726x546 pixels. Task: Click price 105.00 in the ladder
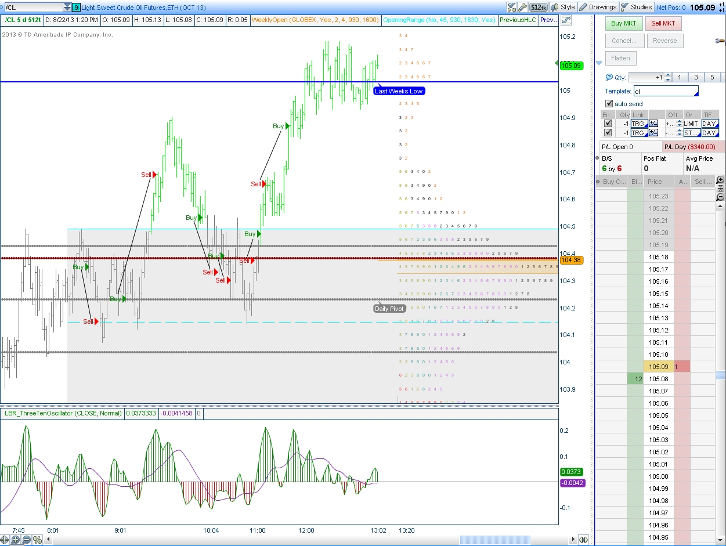click(659, 476)
